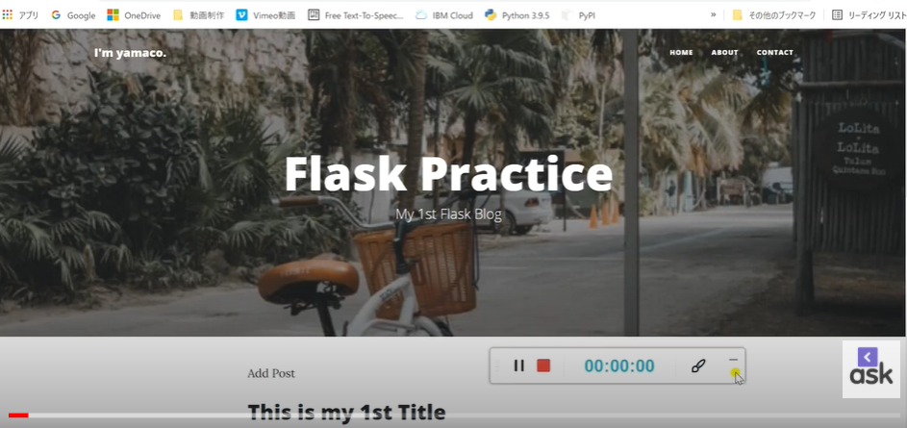
Task: Open the Vimeo動画 bookmark
Action: pyautogui.click(x=265, y=15)
